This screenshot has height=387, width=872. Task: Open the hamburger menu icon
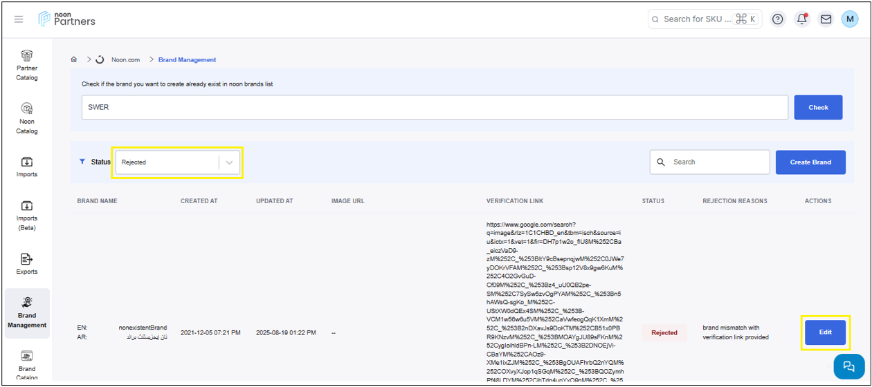(19, 19)
